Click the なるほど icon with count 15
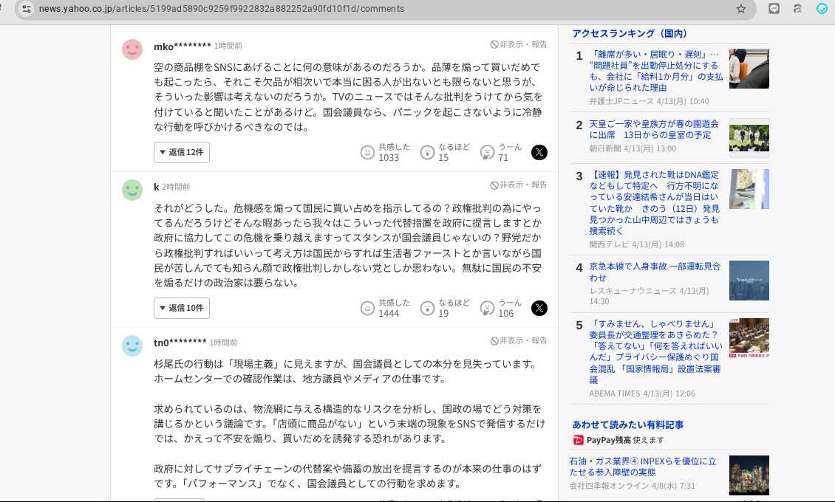Viewport: 835px width, 502px height. pos(427,153)
